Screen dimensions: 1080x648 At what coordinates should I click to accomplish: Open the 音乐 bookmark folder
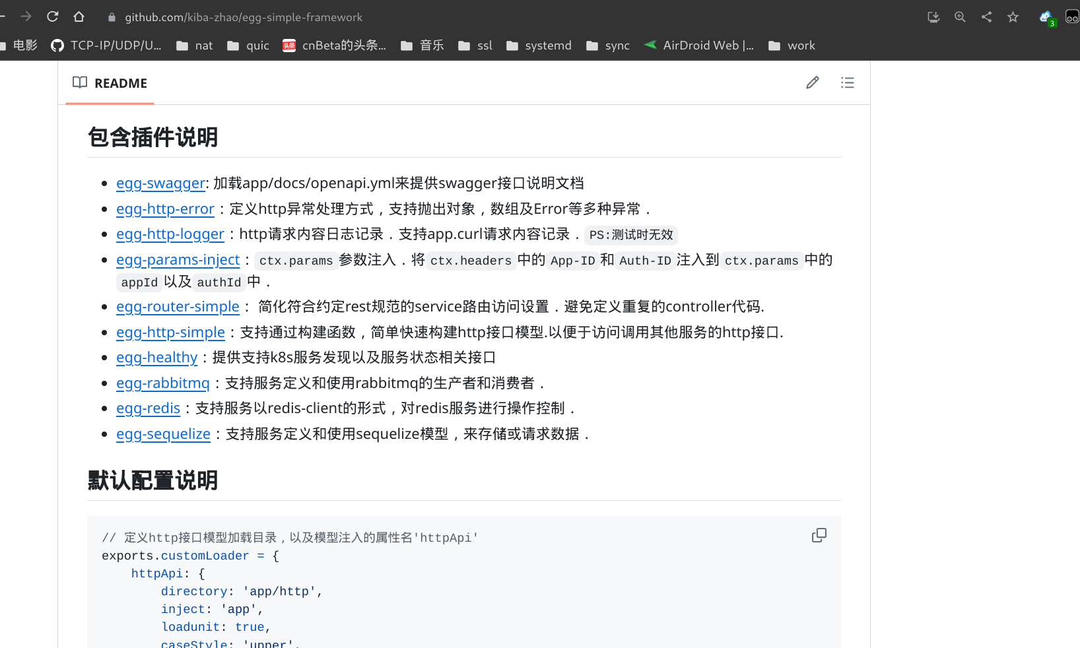tap(422, 46)
